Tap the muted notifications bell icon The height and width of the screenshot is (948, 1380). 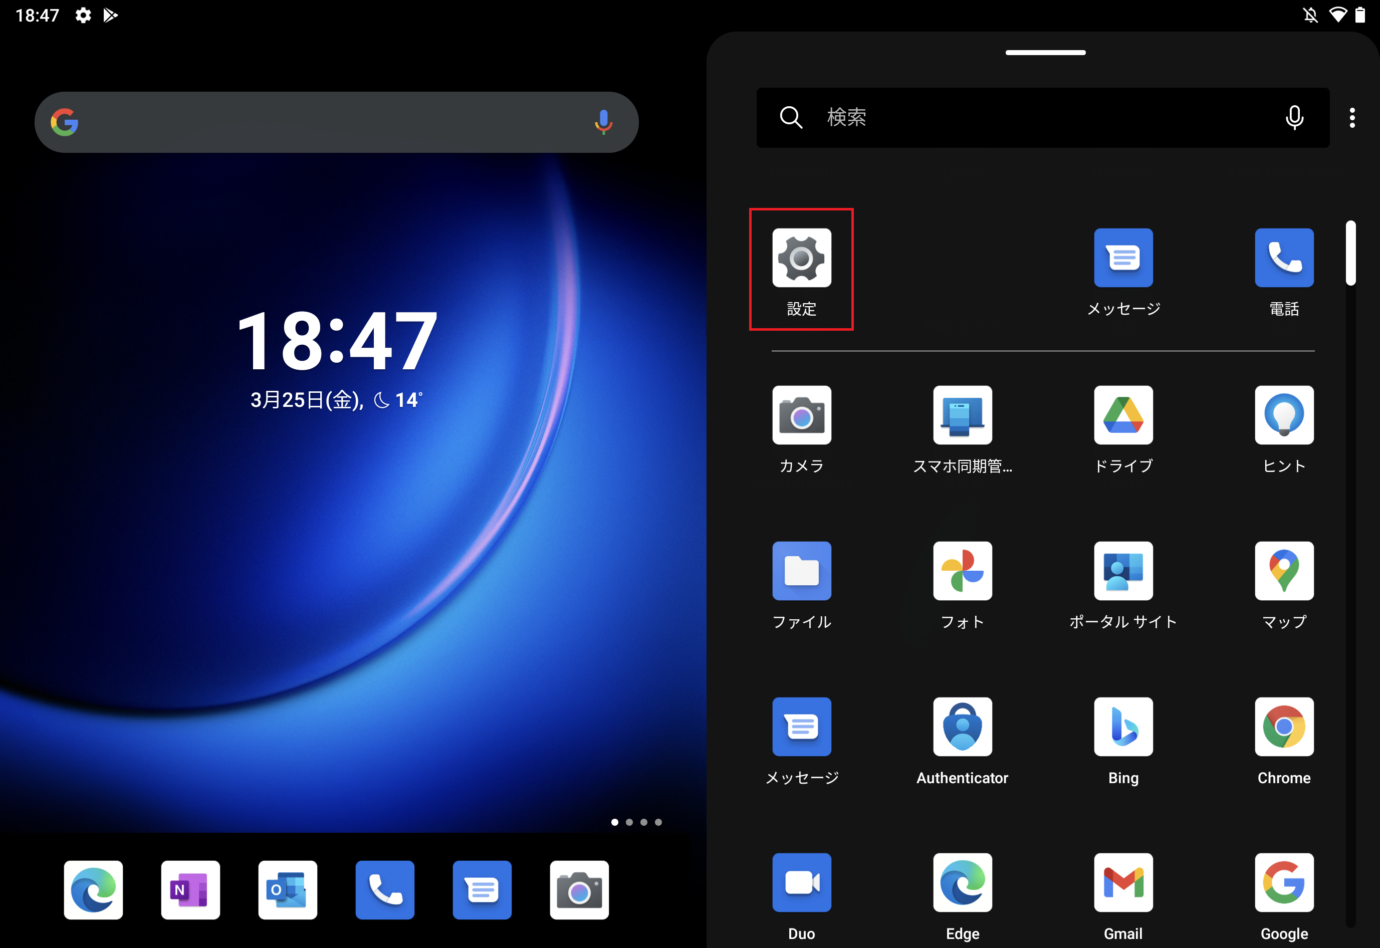(1310, 15)
